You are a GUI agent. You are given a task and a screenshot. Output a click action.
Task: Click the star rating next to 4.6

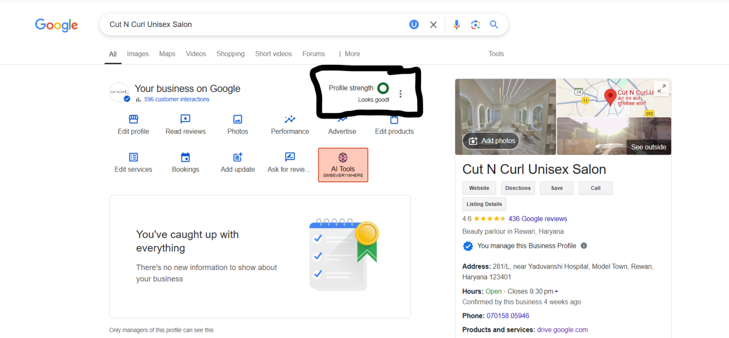pos(490,219)
